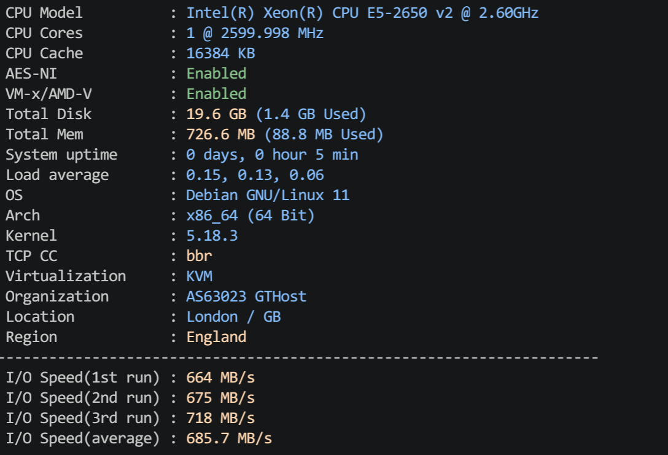Click the 'Location' label

point(40,317)
